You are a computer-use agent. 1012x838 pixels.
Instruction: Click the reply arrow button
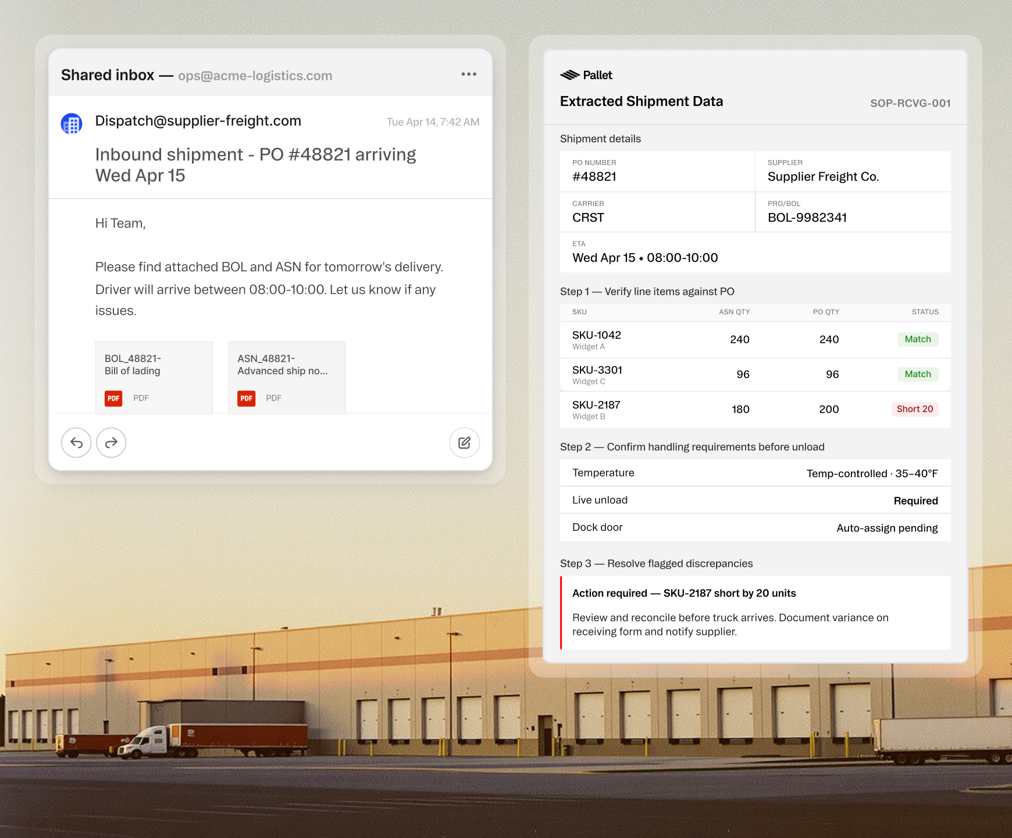click(x=76, y=443)
